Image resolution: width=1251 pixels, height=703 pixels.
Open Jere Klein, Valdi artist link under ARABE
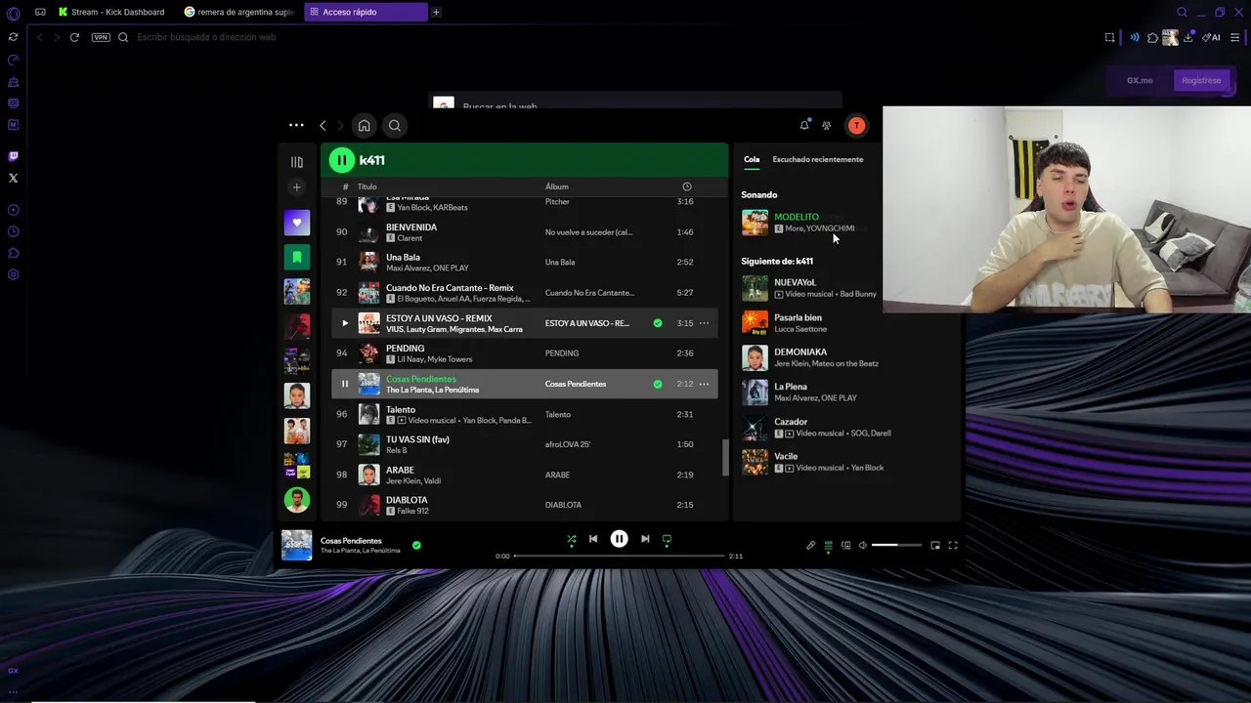(x=413, y=480)
